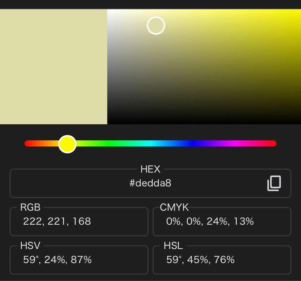Click the circular picker handle in the gradient
The image size is (301, 281).
point(156,26)
